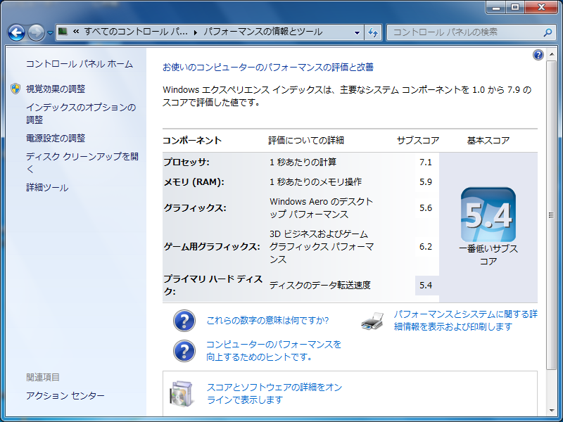Click the question icon beside performance hints link
This screenshot has height=422, width=563.
[x=184, y=350]
